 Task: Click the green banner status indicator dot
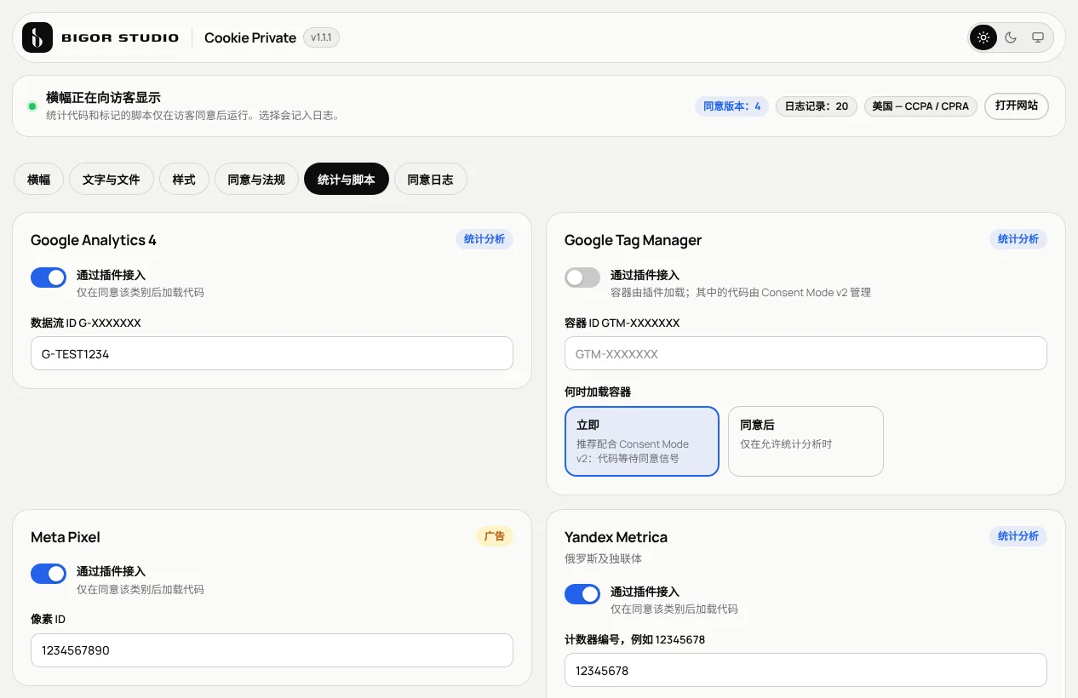click(32, 106)
